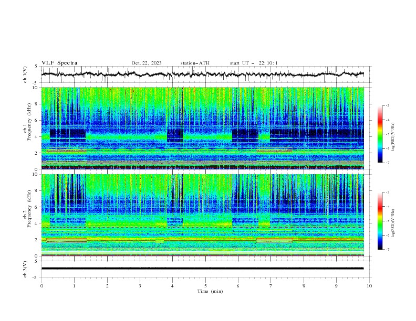416x321 pixels.
Task: Click time axis tick label "3"
Action: (x=140, y=286)
